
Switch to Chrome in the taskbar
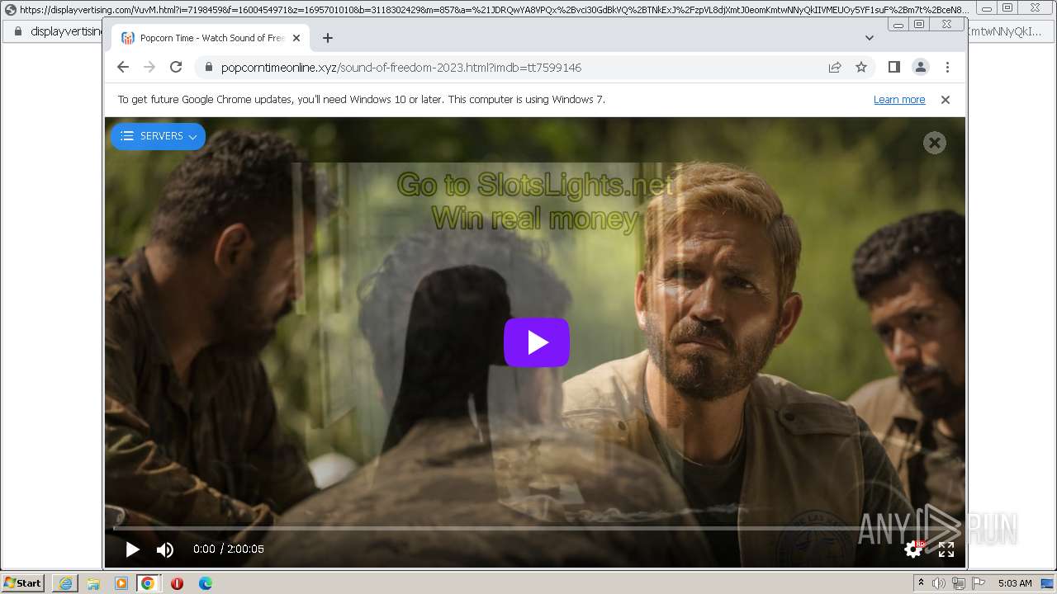point(148,583)
